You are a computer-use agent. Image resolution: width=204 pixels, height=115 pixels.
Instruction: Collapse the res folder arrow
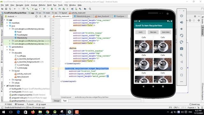7,50
